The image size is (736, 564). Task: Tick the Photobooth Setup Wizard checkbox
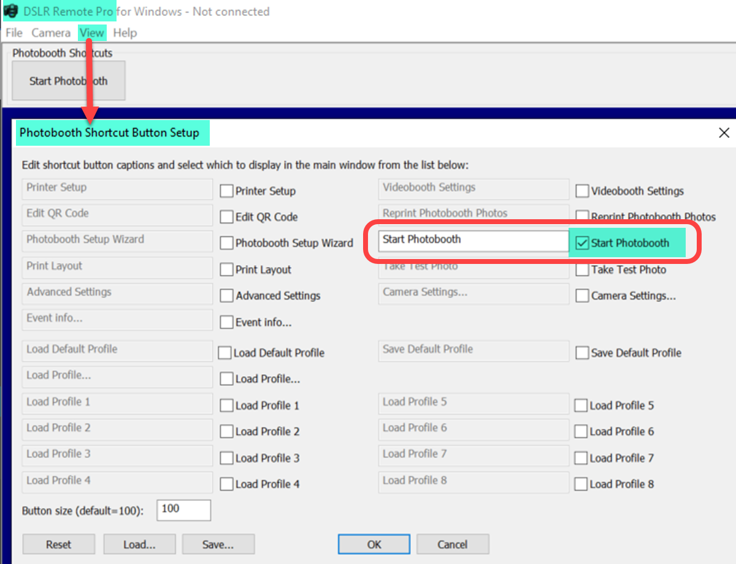(x=226, y=244)
